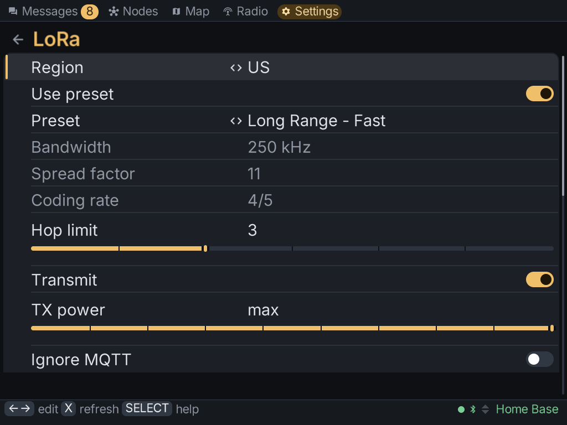Click the Map icon in the tab bar
The width and height of the screenshot is (567, 425).
[176, 12]
